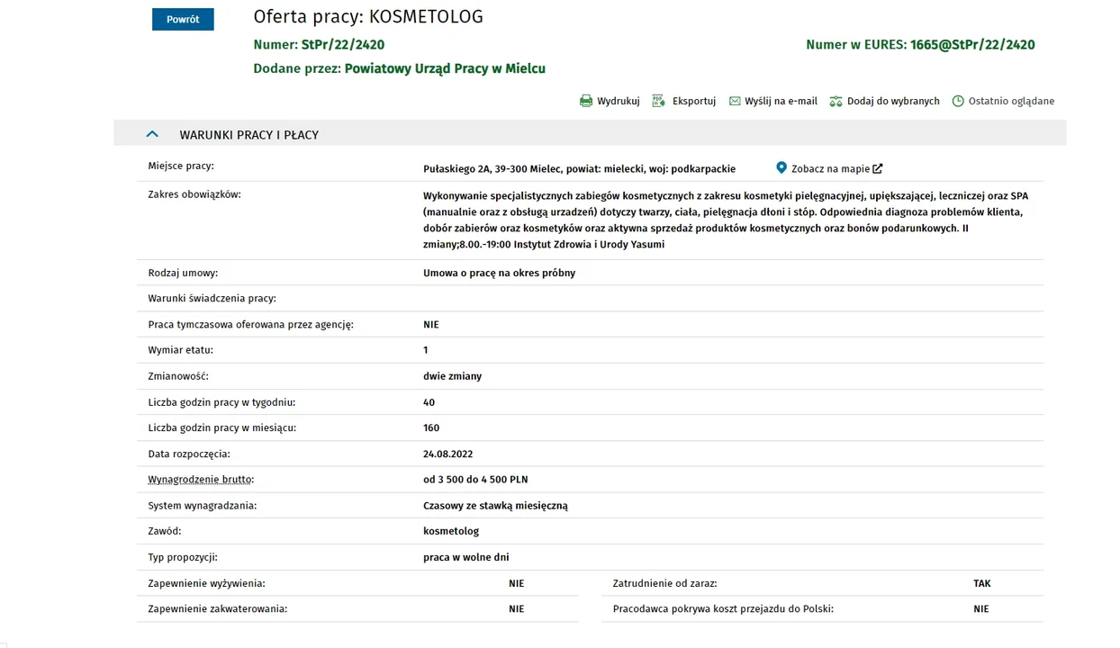The height and width of the screenshot is (648, 1120).
Task: Click the printer icon next to Wydrukuj
Action: pyautogui.click(x=586, y=101)
